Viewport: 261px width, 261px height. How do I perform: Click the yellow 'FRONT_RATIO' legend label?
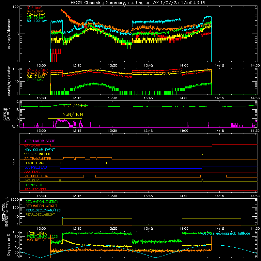point(37,234)
